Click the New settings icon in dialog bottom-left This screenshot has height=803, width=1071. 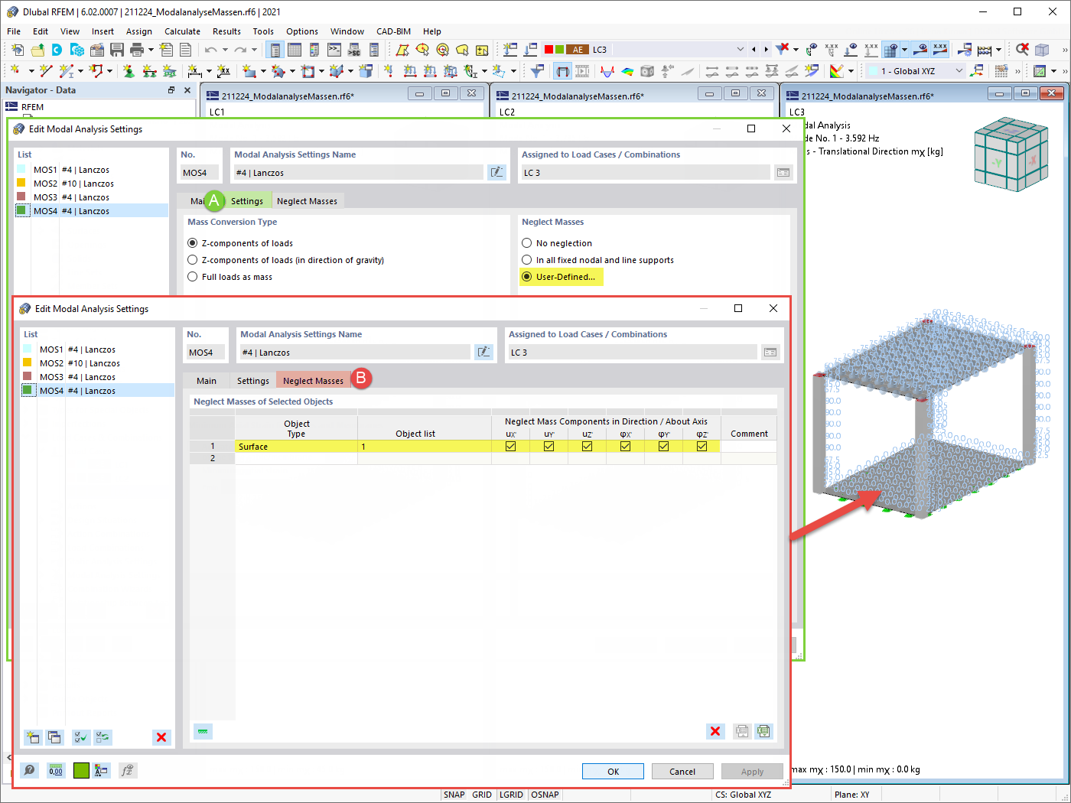tap(32, 737)
